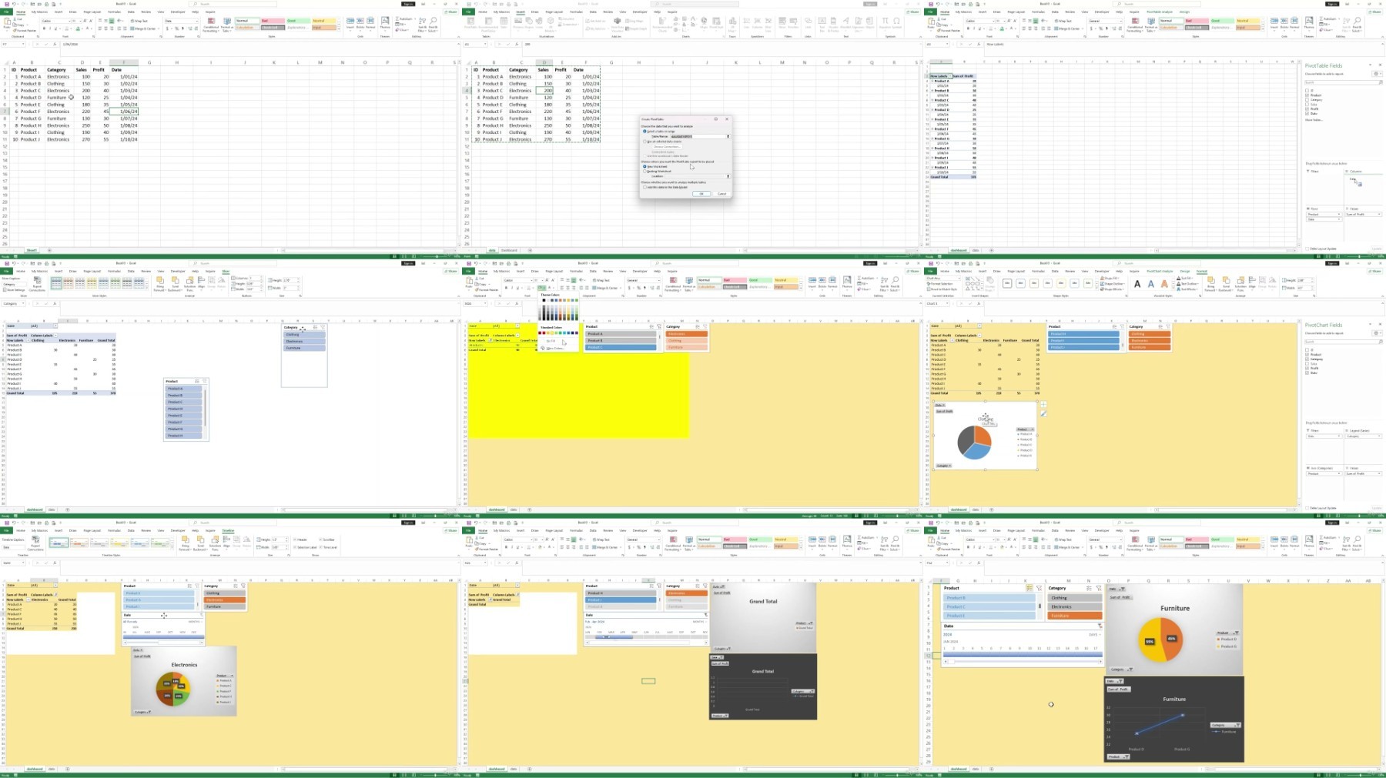
Task: Click the Symbol icon on the Insert ribbon
Action: click(x=896, y=24)
